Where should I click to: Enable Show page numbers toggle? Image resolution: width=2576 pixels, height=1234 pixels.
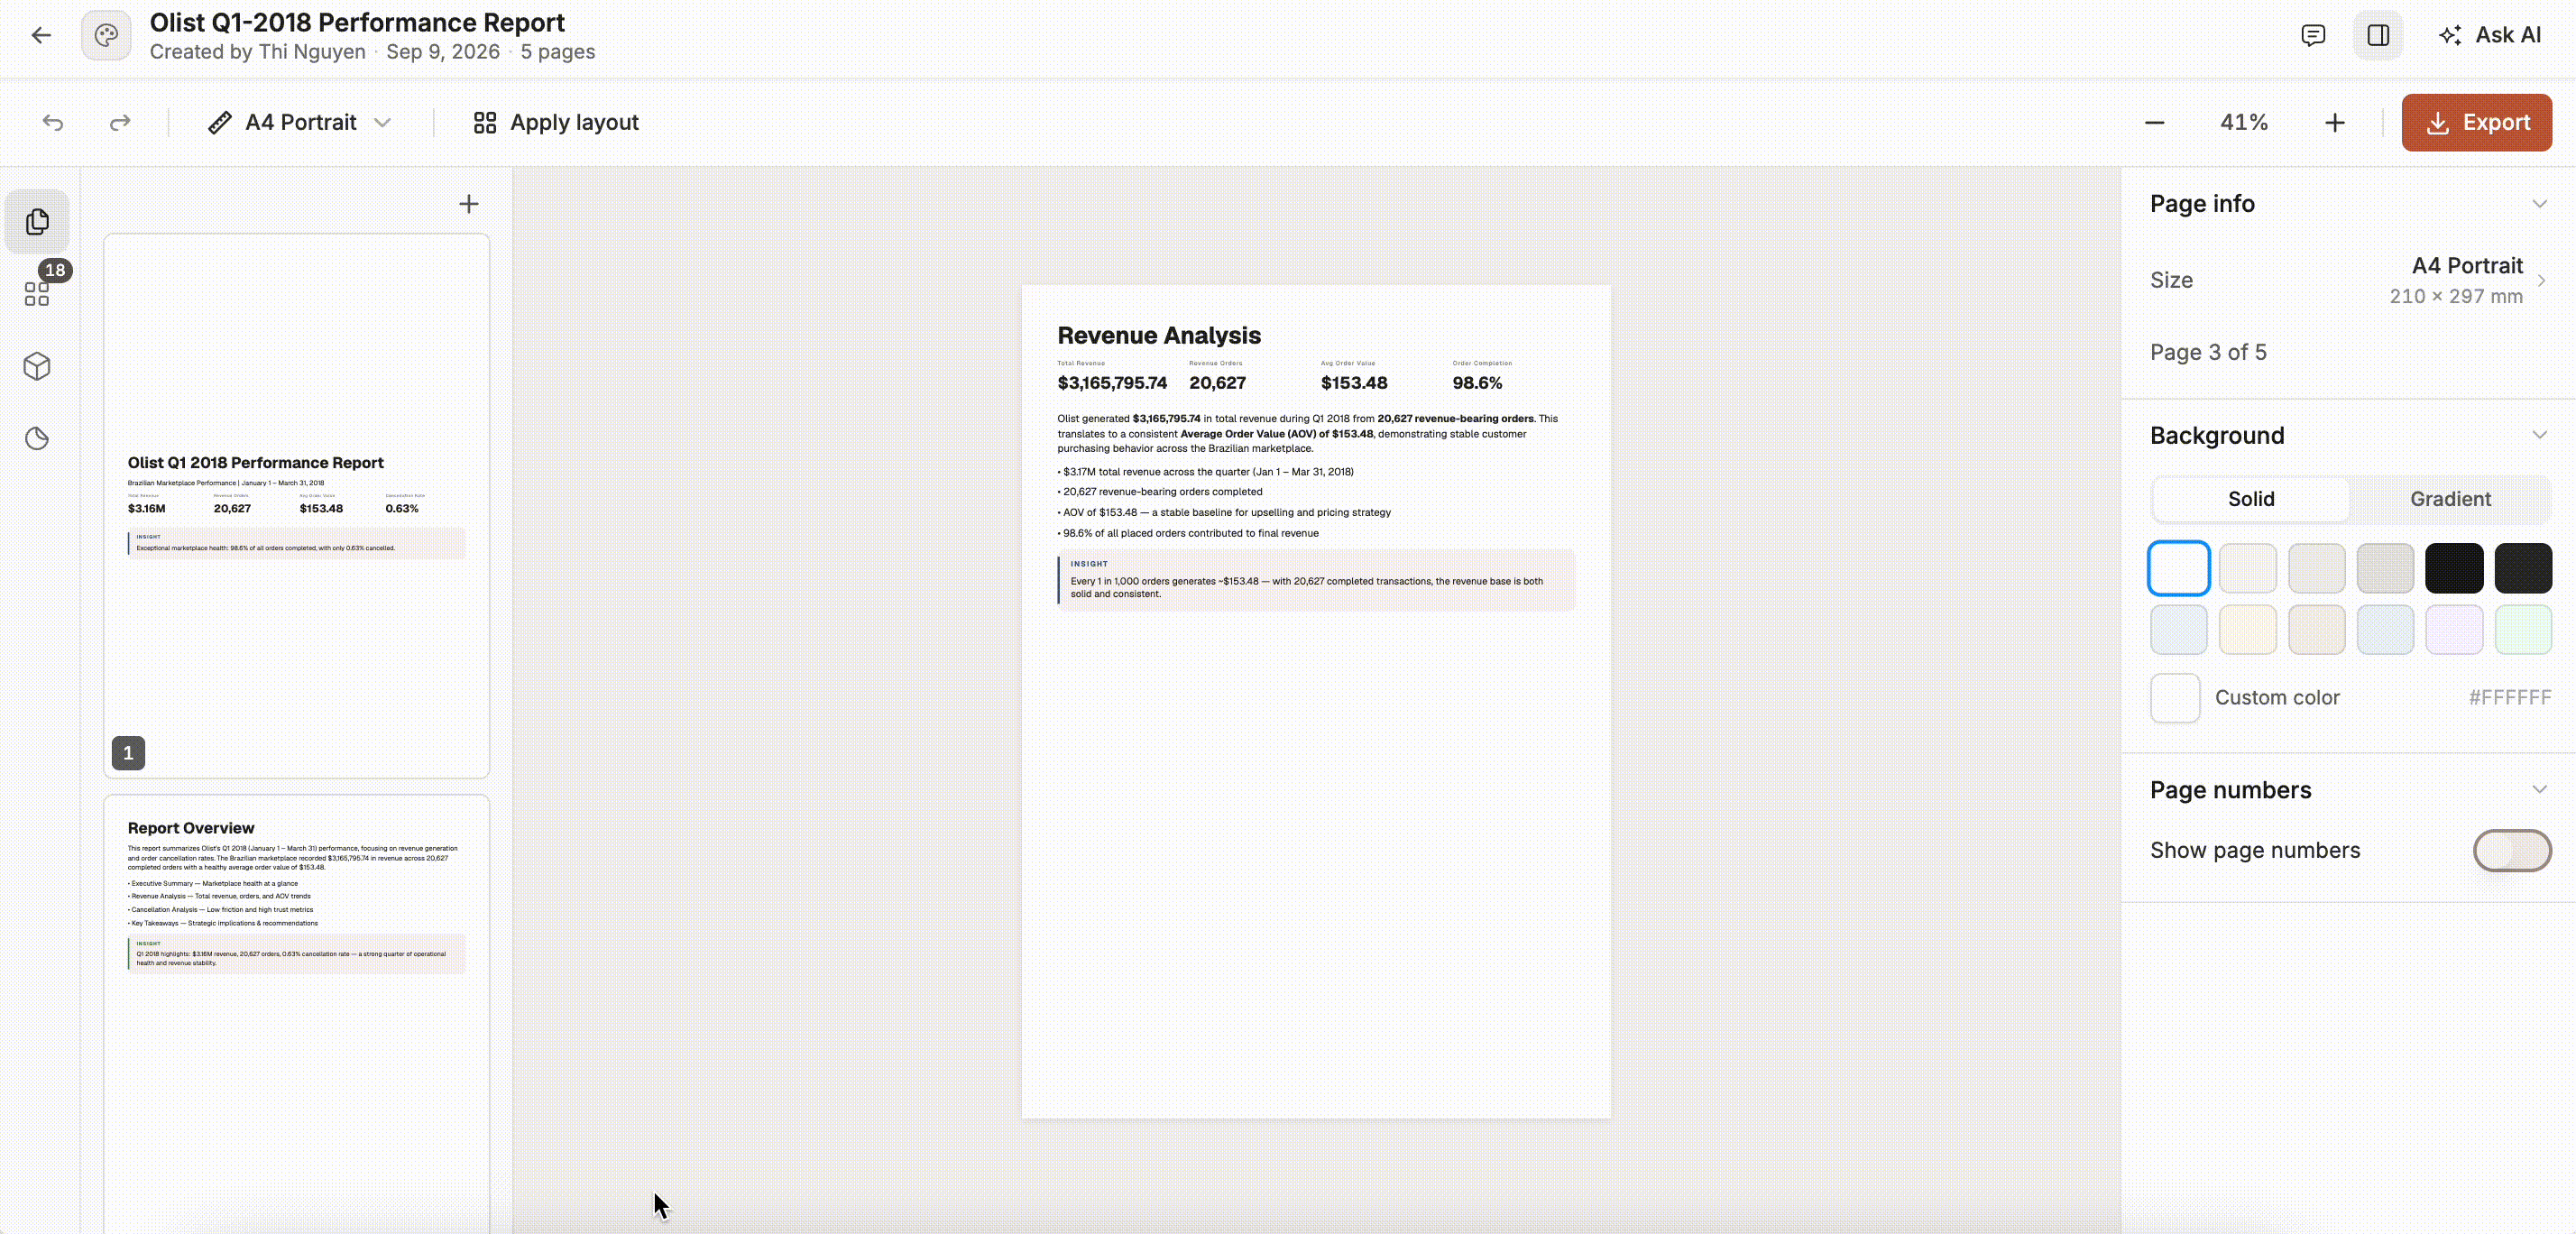tap(2511, 851)
